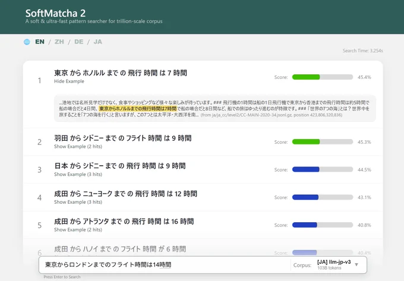This screenshot has height=281, width=404.
Task: Click the 44.5% score bar
Action: click(x=323, y=169)
